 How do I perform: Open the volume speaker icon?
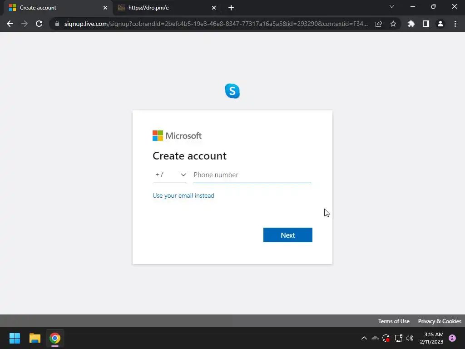[x=410, y=338]
